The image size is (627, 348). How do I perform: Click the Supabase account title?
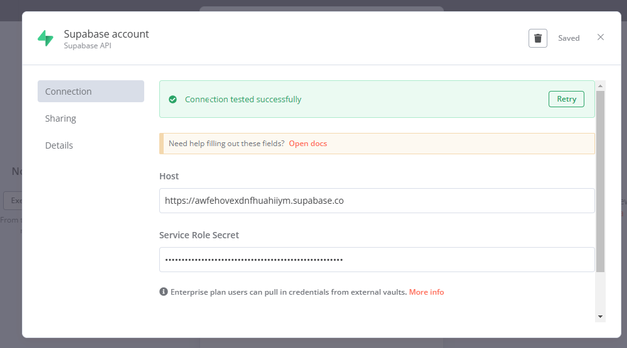(107, 34)
